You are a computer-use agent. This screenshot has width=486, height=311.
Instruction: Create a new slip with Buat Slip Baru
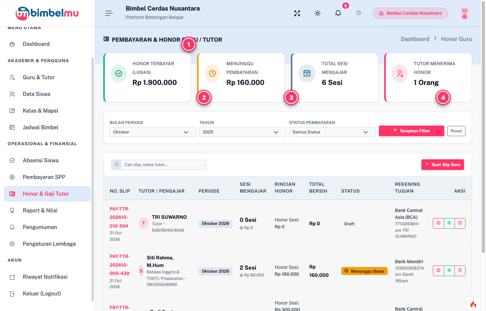pyautogui.click(x=443, y=165)
